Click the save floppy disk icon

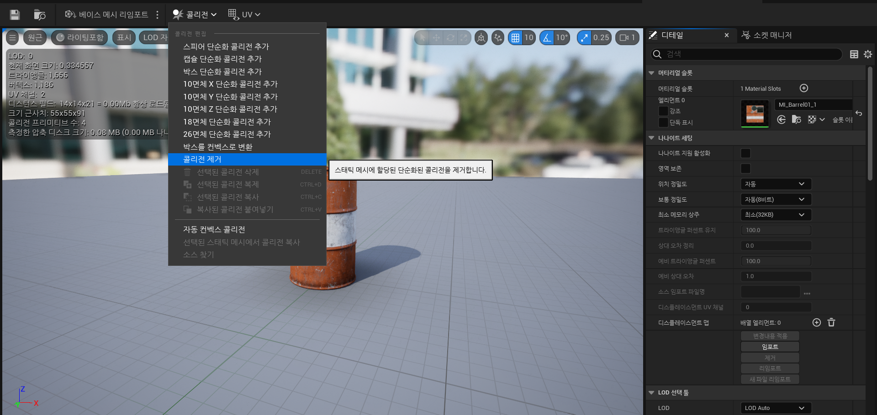tap(15, 15)
